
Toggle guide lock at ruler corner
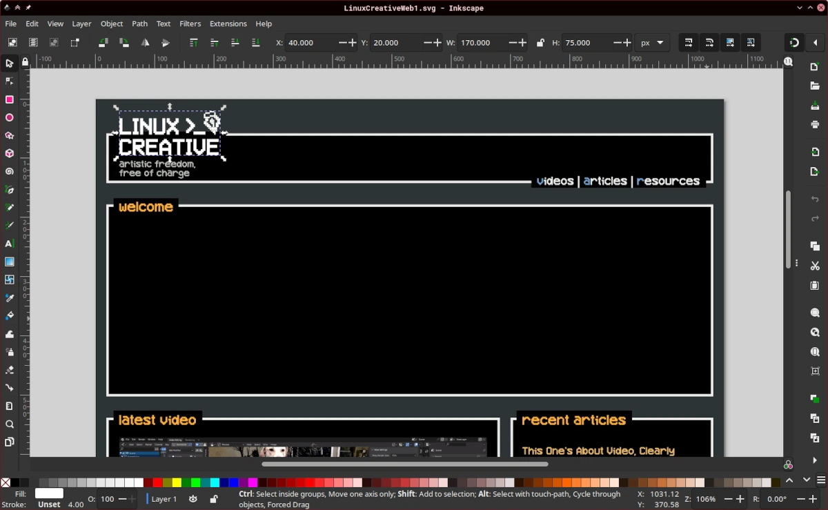(x=25, y=61)
